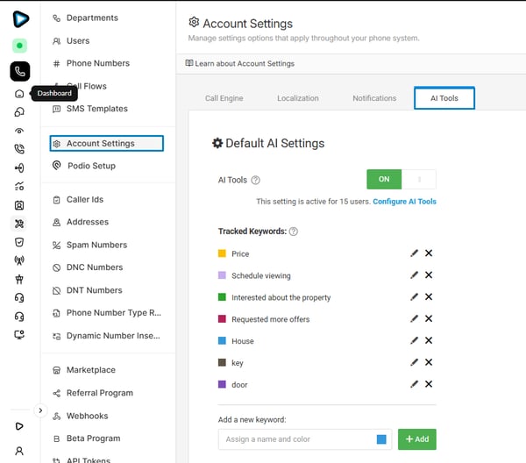
Task: Open the Configure AI Tools link
Action: pos(404,202)
